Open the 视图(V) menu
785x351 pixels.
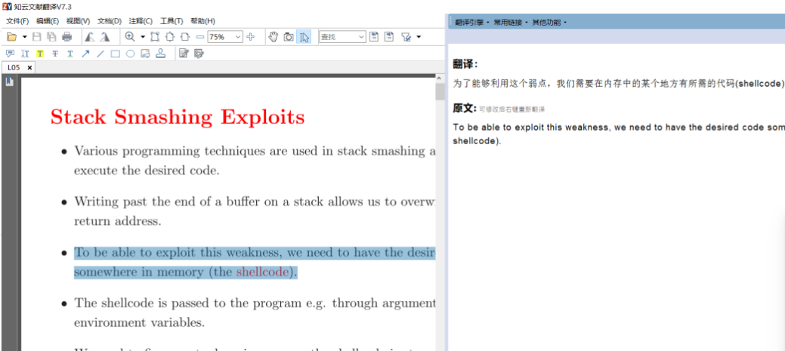click(78, 21)
